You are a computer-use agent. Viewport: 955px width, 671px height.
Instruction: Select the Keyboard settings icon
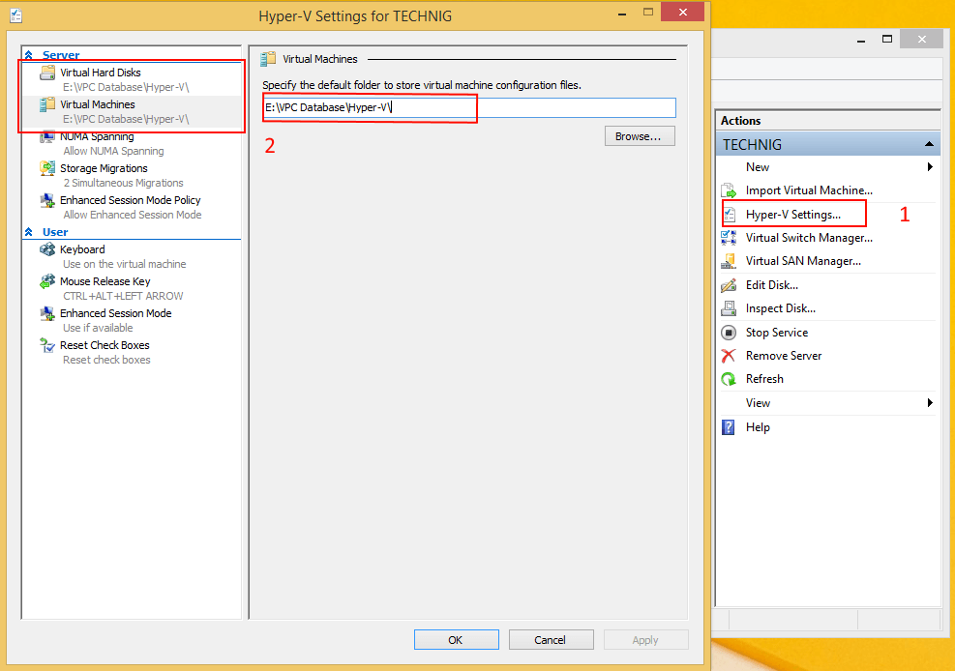pyautogui.click(x=48, y=248)
